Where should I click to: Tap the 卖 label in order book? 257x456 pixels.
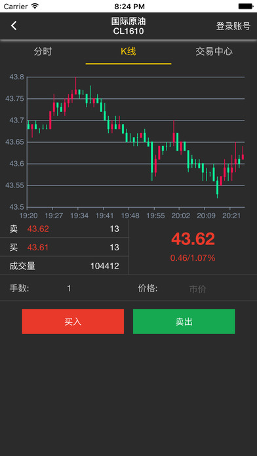click(x=13, y=229)
